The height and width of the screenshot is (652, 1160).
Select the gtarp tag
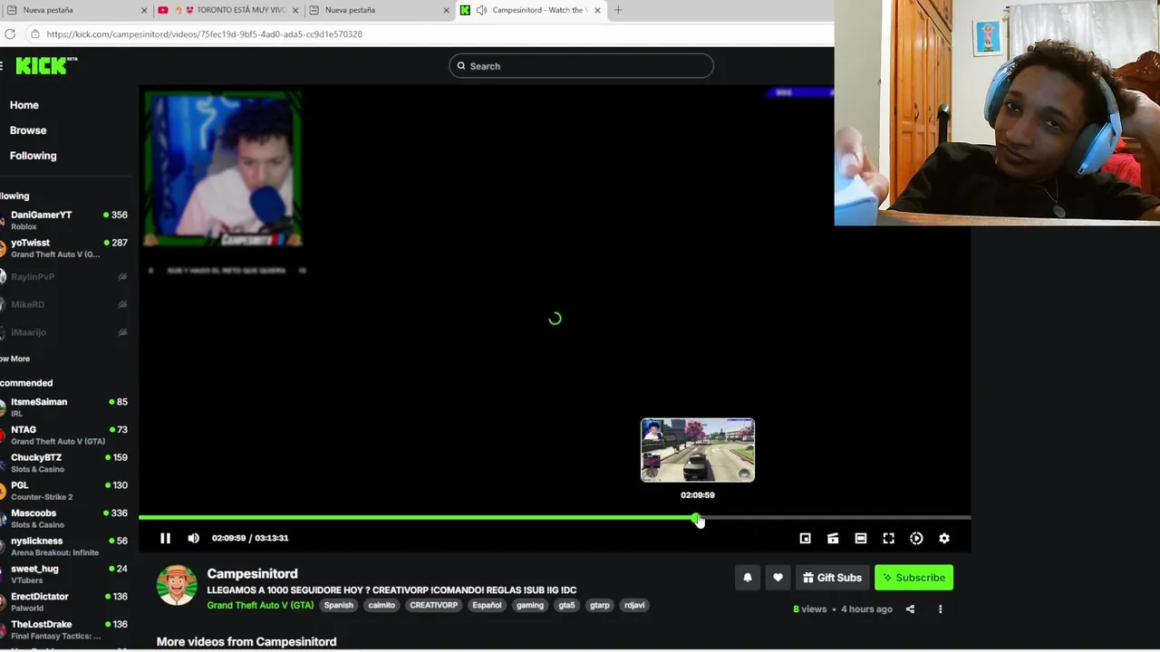600,605
